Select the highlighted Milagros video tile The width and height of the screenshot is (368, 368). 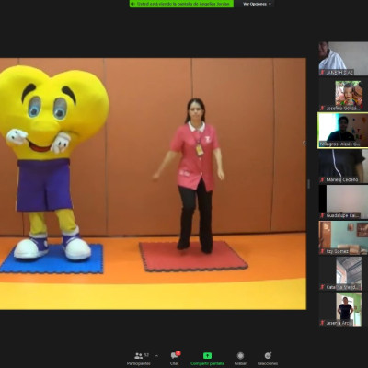[343, 131]
